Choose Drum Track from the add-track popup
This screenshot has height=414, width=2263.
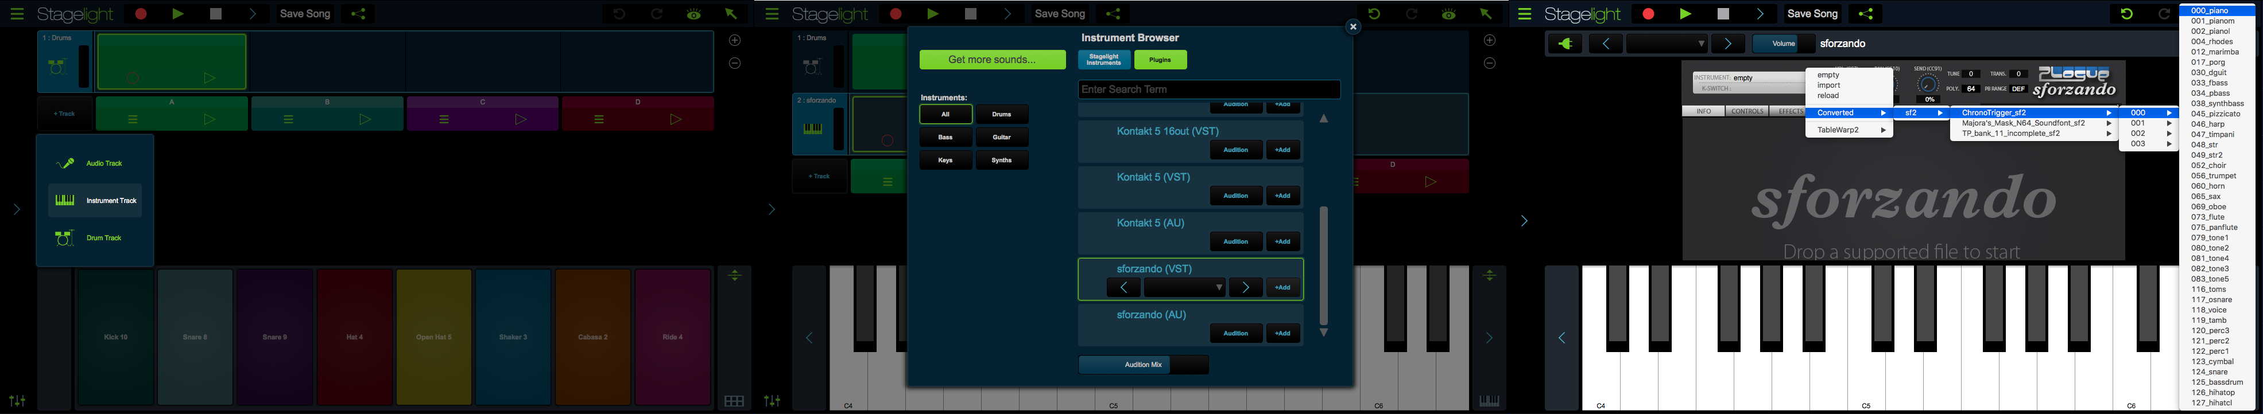pos(95,238)
